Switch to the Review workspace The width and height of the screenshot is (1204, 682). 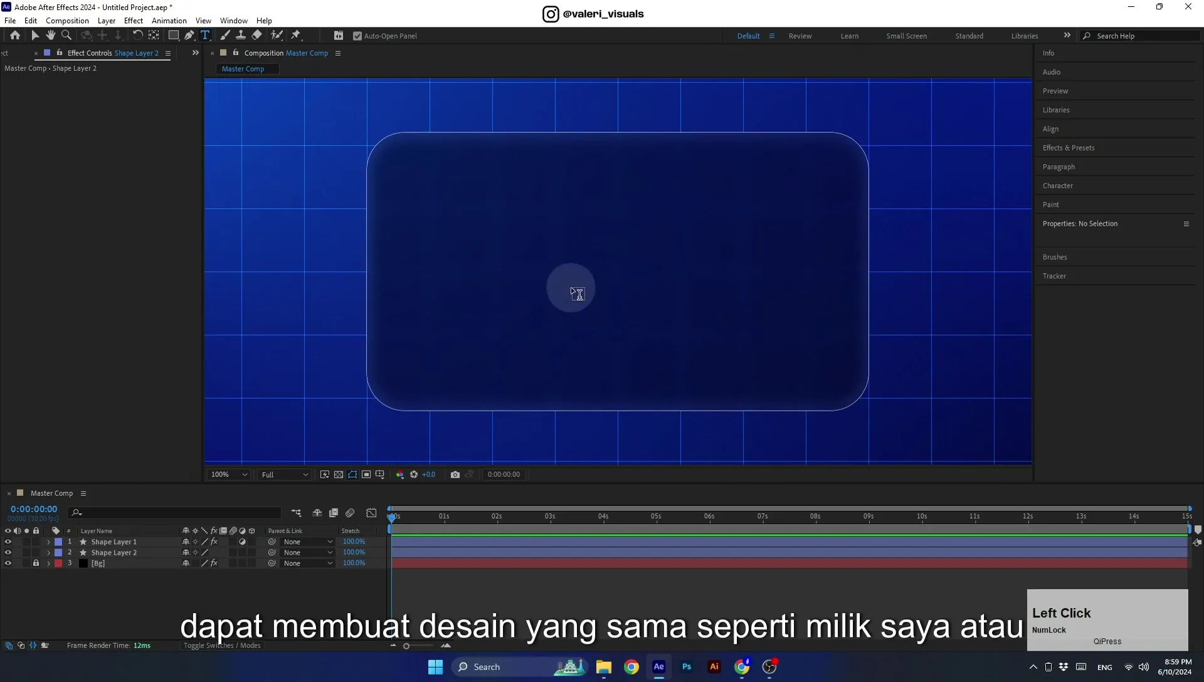tap(800, 36)
